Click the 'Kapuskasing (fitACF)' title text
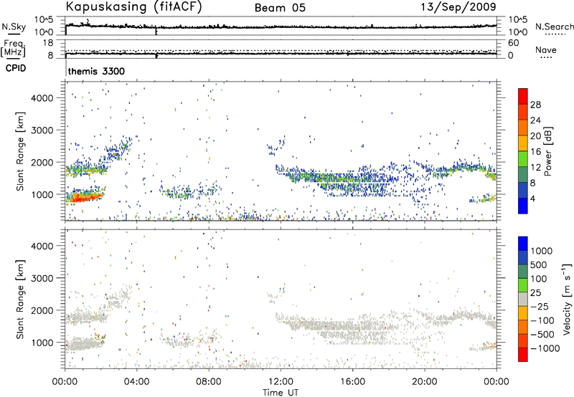Image resolution: width=574 pixels, height=397 pixels. [133, 6]
